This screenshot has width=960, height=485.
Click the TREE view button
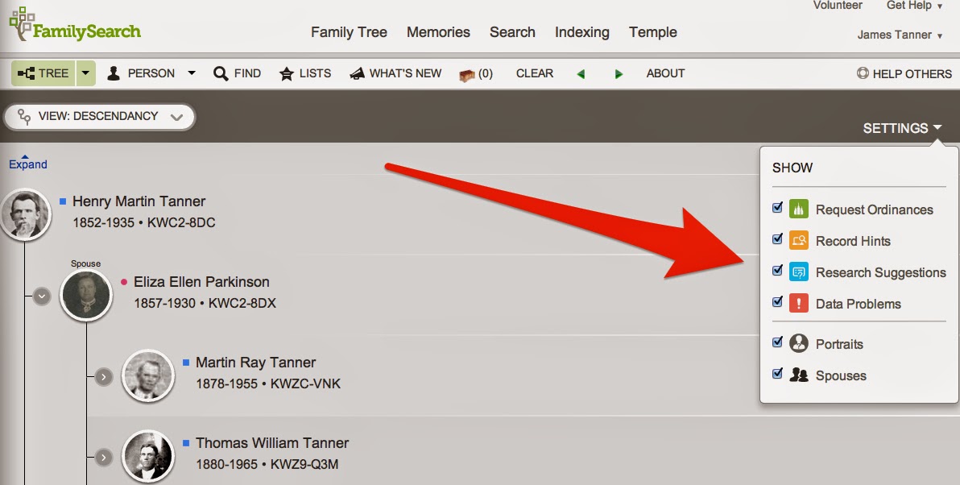point(43,73)
